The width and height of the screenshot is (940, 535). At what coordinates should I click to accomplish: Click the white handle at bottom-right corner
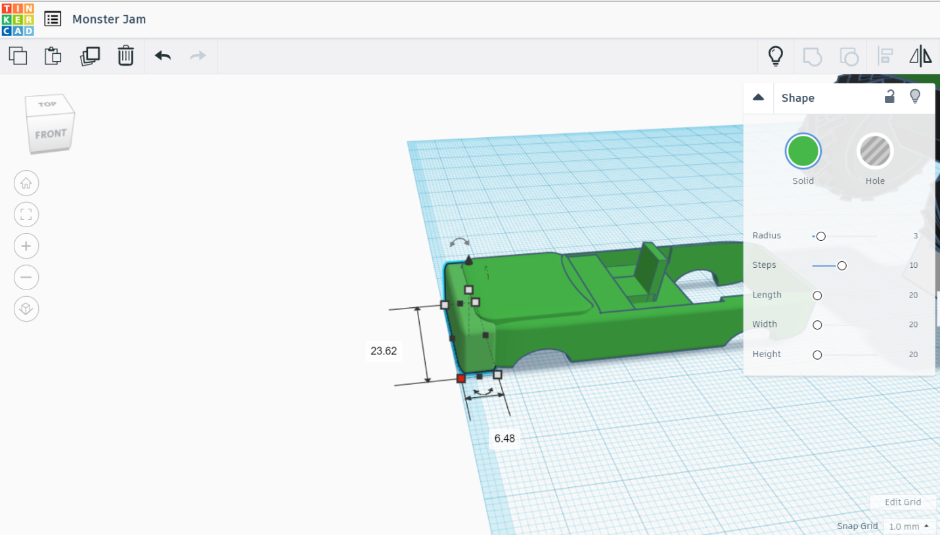[497, 375]
